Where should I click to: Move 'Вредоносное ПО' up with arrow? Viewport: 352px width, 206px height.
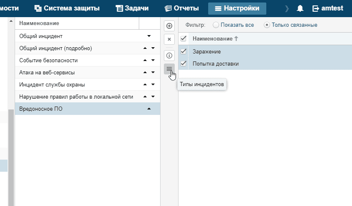[149, 109]
